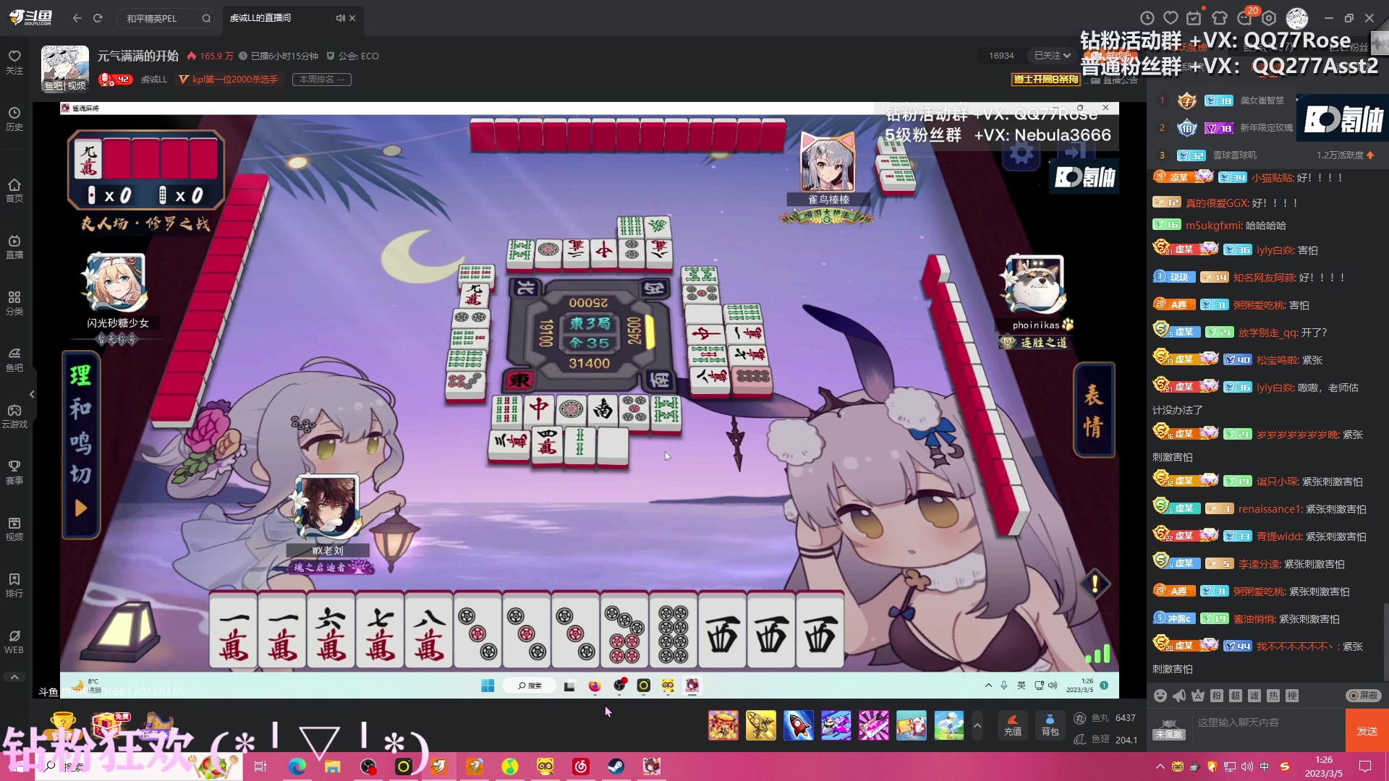Toggle 梗 meme barrage option

point(1292,696)
